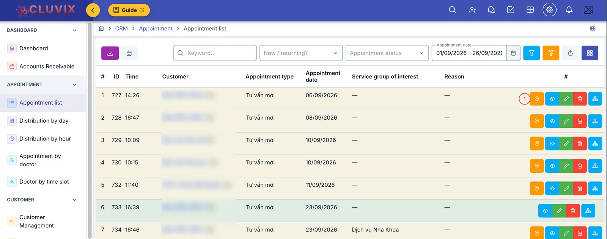The image size is (607, 239).
Task: Open Customer Management in sidebar
Action: coord(43,221)
